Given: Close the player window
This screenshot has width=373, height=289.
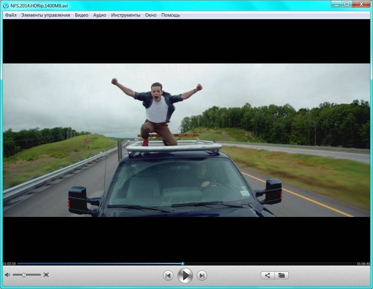Looking at the screenshot, I should [361, 4].
